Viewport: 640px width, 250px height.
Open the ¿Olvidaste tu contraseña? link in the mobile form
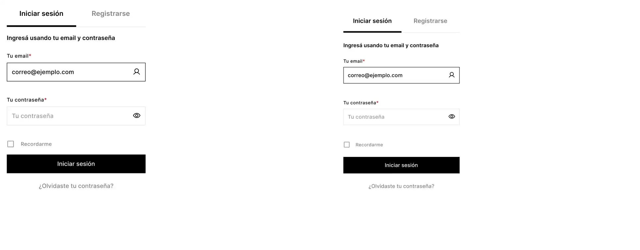click(x=76, y=186)
